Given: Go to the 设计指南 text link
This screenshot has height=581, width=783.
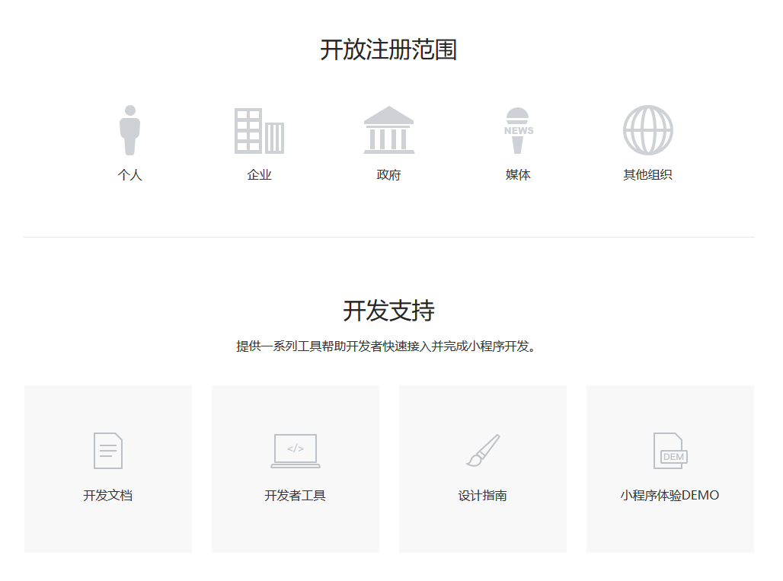Looking at the screenshot, I should click(483, 496).
